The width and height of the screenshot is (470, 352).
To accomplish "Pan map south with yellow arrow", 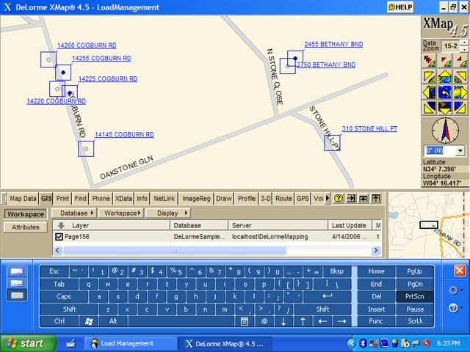I will (x=445, y=108).
